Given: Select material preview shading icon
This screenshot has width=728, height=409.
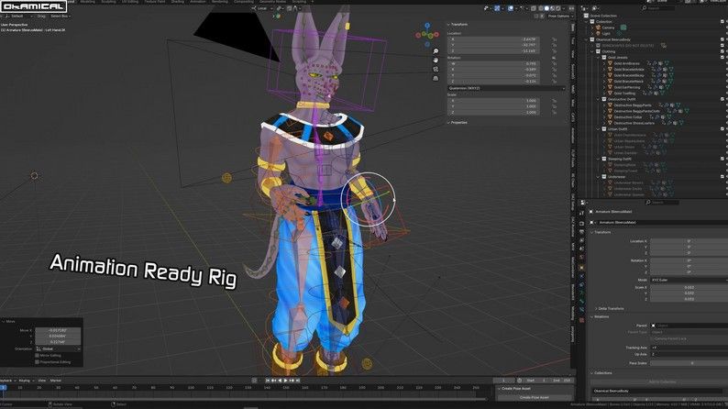Looking at the screenshot, I should (x=552, y=8).
